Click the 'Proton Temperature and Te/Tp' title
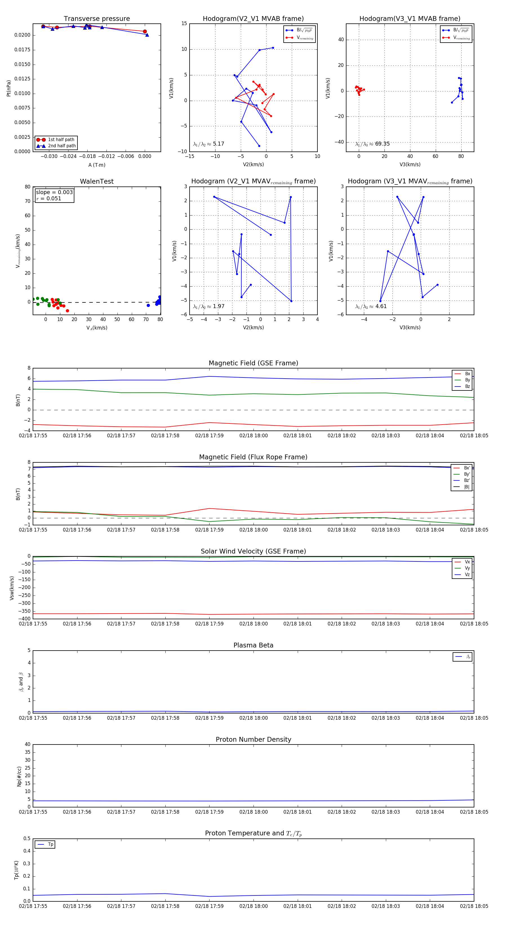This screenshot has height=931, width=507. coord(253,833)
